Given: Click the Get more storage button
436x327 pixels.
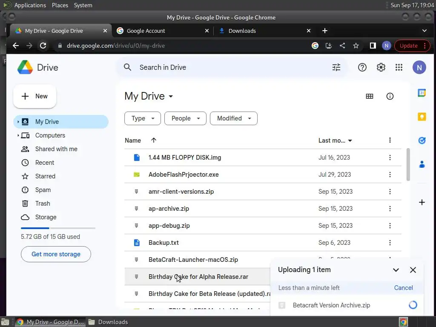Looking at the screenshot, I should point(56,254).
